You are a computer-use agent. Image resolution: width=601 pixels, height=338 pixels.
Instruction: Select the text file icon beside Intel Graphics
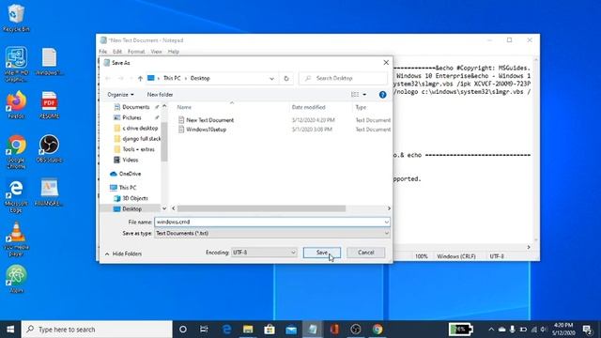pyautogui.click(x=49, y=61)
